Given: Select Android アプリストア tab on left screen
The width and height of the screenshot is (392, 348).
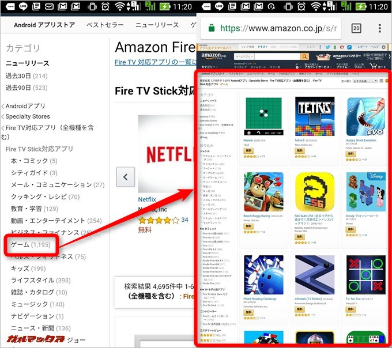Looking at the screenshot, I should pos(44,25).
